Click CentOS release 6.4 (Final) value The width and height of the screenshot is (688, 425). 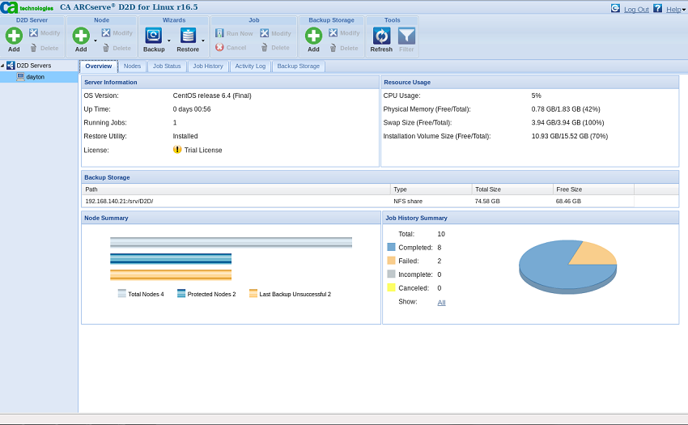212,96
